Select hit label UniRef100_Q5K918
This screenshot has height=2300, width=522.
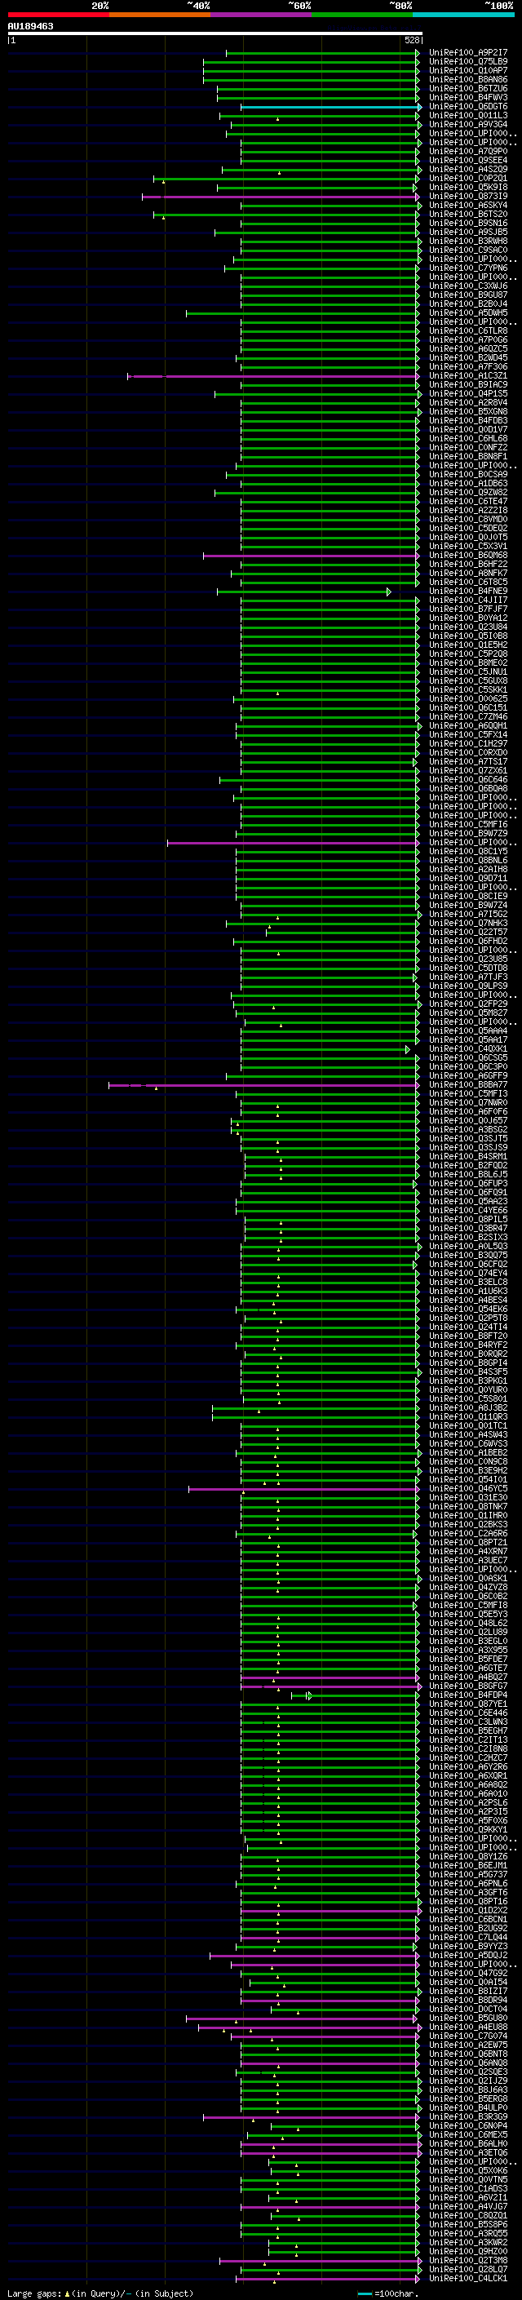pos(468,188)
